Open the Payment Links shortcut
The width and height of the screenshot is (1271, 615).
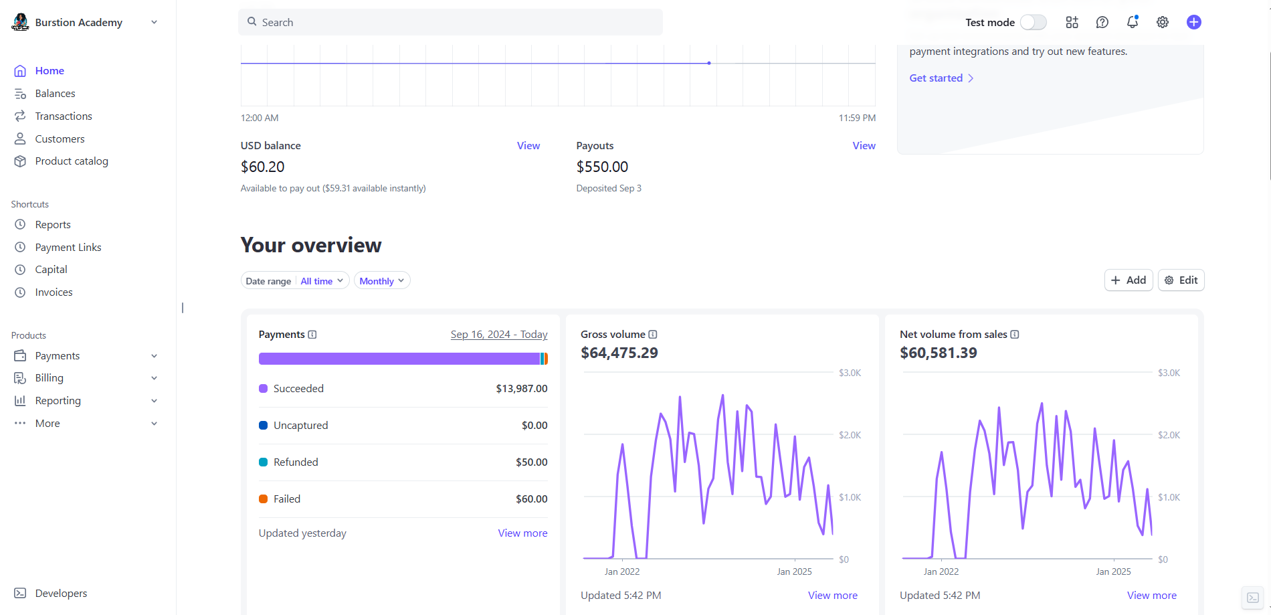[x=68, y=248]
